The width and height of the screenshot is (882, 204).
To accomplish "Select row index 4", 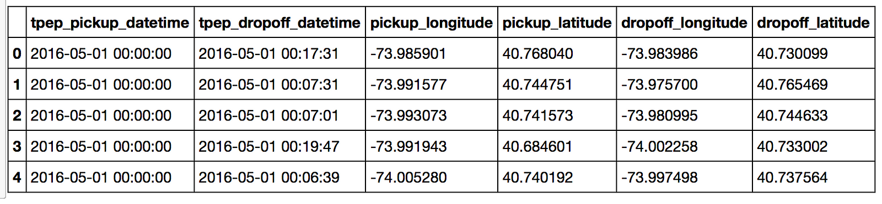I will click(x=17, y=177).
